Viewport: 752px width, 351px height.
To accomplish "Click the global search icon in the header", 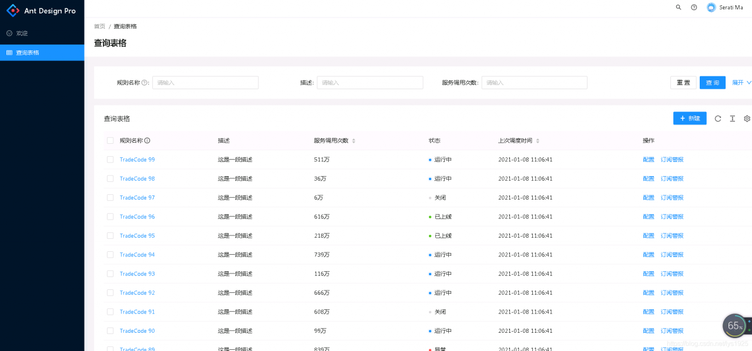I will [x=679, y=7].
